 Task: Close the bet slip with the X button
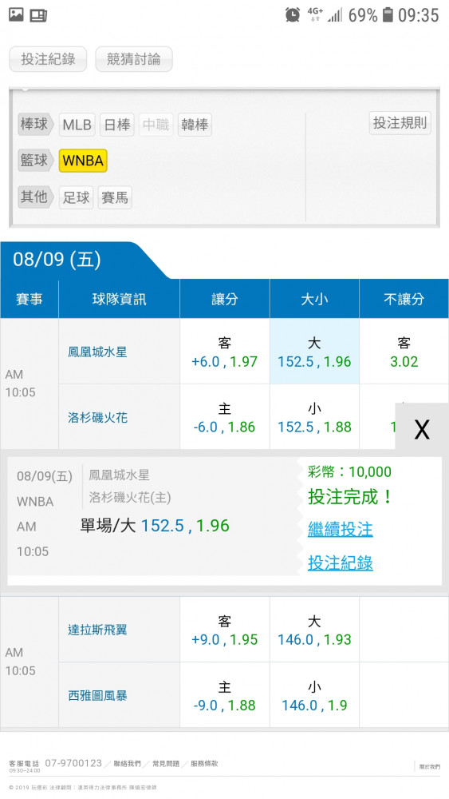tap(422, 430)
